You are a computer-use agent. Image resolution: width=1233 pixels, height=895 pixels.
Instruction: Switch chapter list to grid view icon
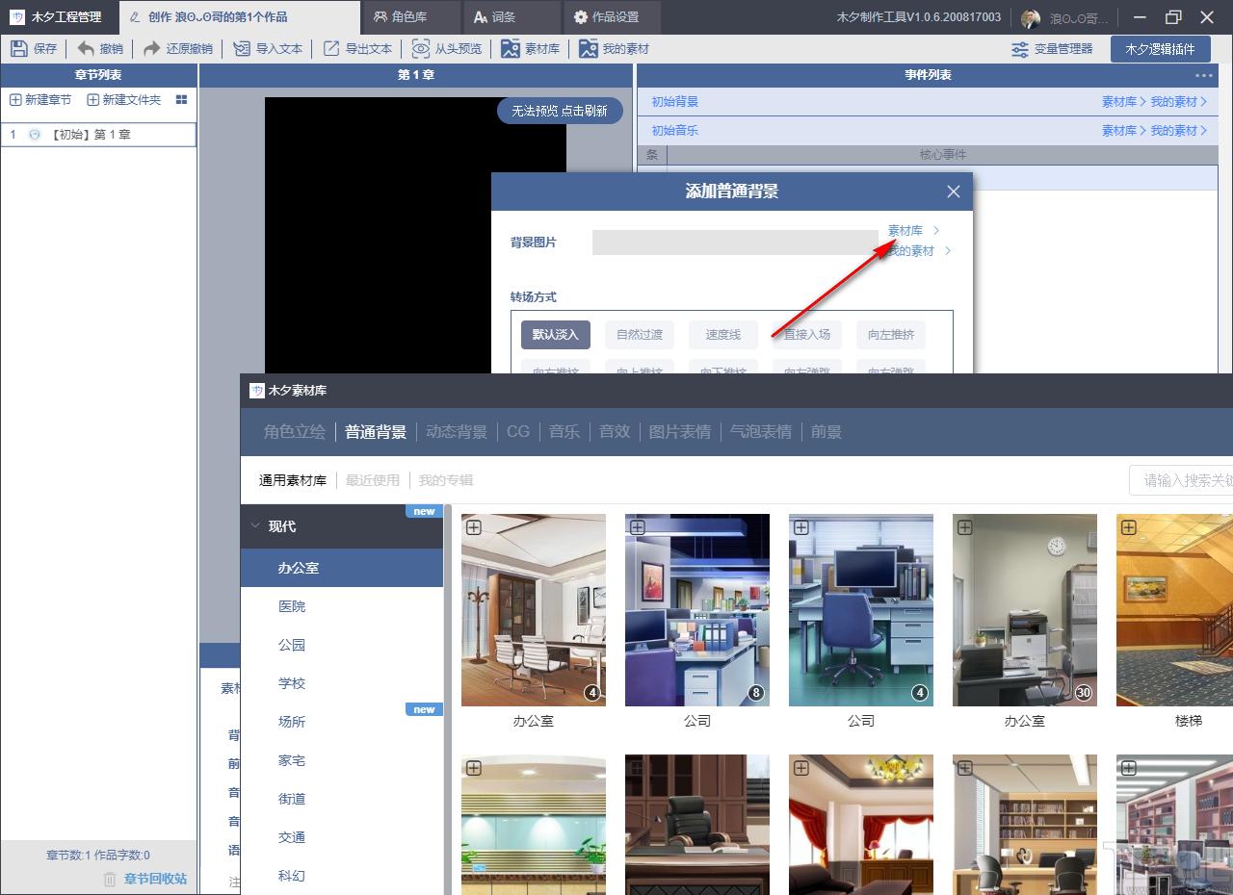[x=181, y=99]
